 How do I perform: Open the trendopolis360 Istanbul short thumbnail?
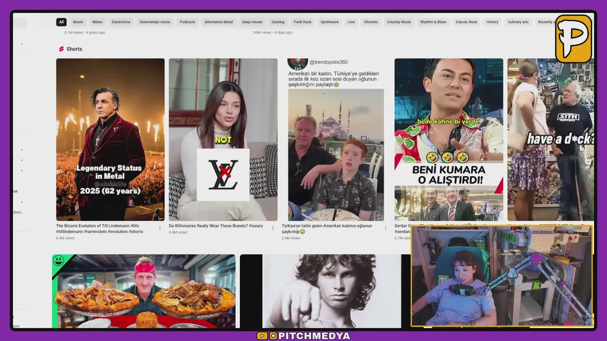[336, 139]
